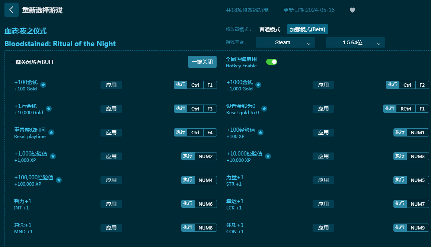
Task: Click the NUM4 hotkey for +100,000 XP
Action: 199,180
